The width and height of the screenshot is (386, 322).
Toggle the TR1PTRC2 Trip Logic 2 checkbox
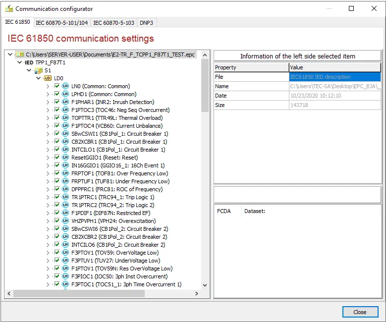57,205
